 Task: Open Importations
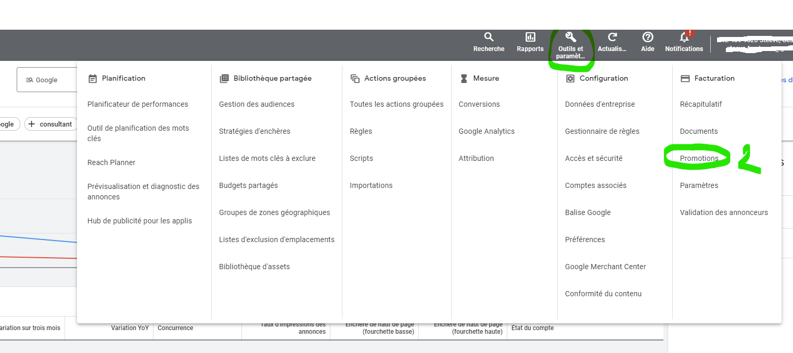tap(371, 185)
